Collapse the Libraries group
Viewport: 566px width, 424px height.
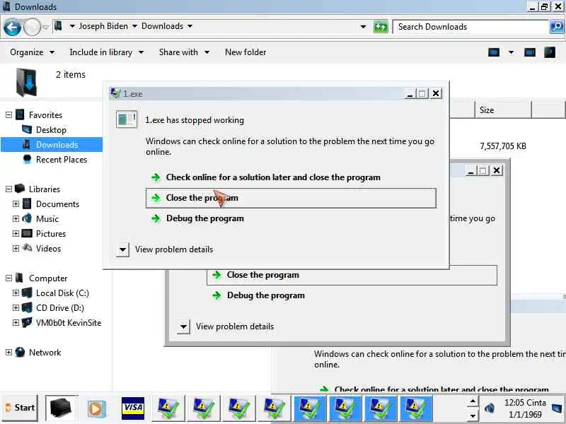(x=8, y=189)
